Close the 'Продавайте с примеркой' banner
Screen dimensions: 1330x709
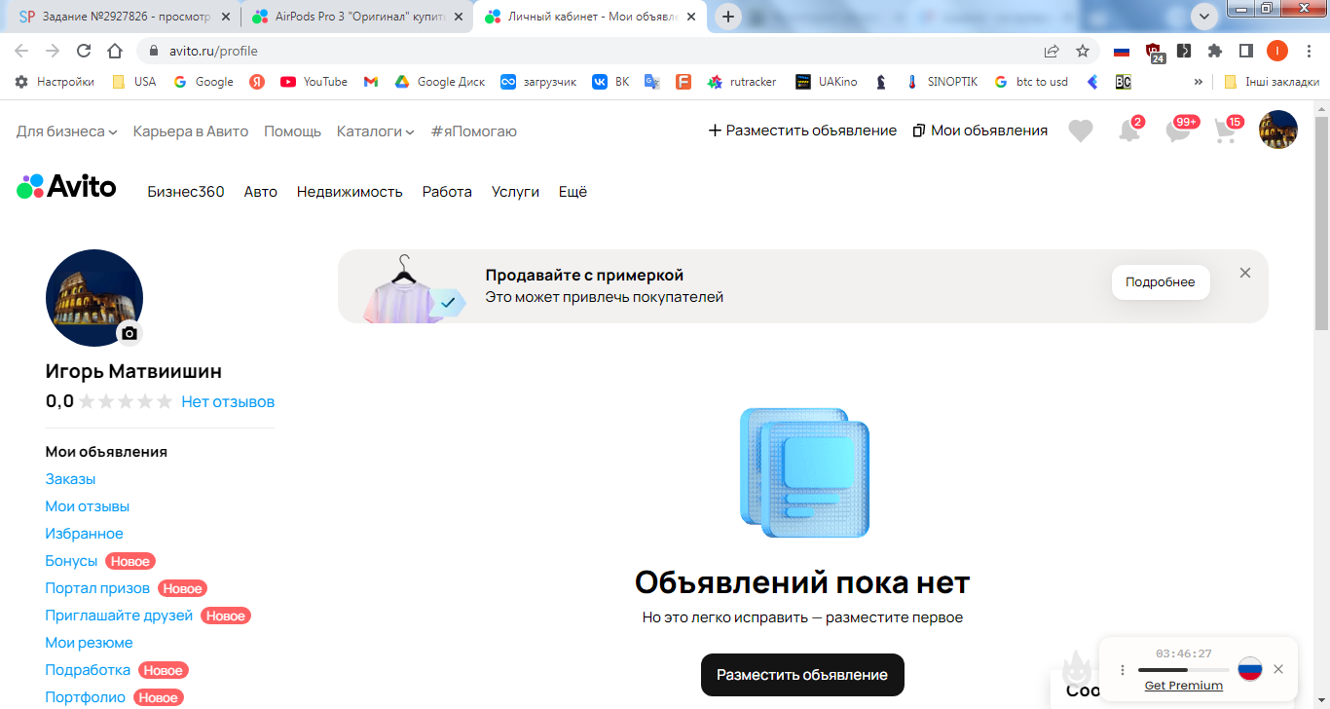tap(1245, 273)
